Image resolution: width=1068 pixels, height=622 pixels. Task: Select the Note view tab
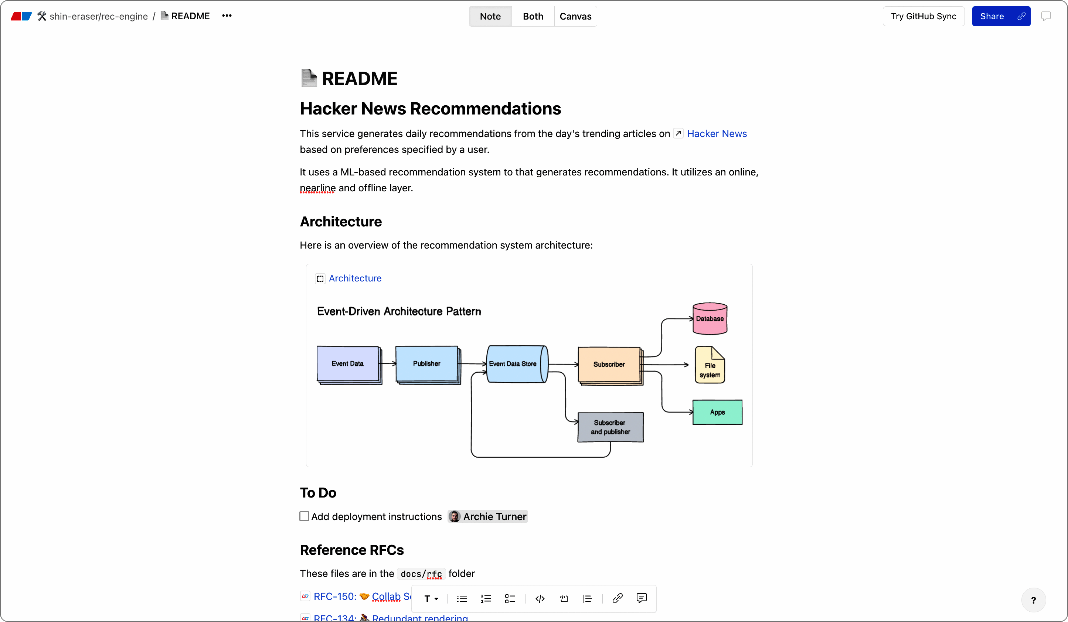[x=490, y=16]
